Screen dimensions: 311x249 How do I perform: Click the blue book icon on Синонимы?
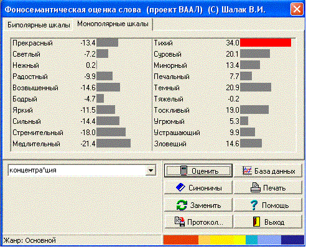(180, 187)
